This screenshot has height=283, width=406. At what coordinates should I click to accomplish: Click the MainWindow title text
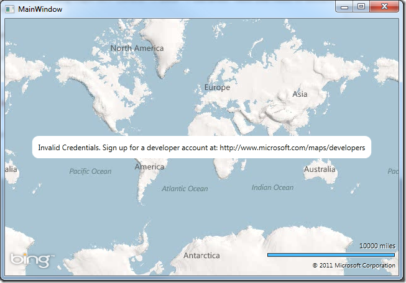(40, 9)
